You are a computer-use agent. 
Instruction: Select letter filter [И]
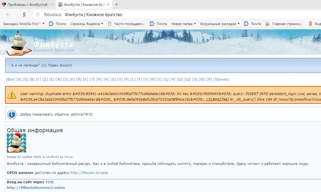click(72, 79)
